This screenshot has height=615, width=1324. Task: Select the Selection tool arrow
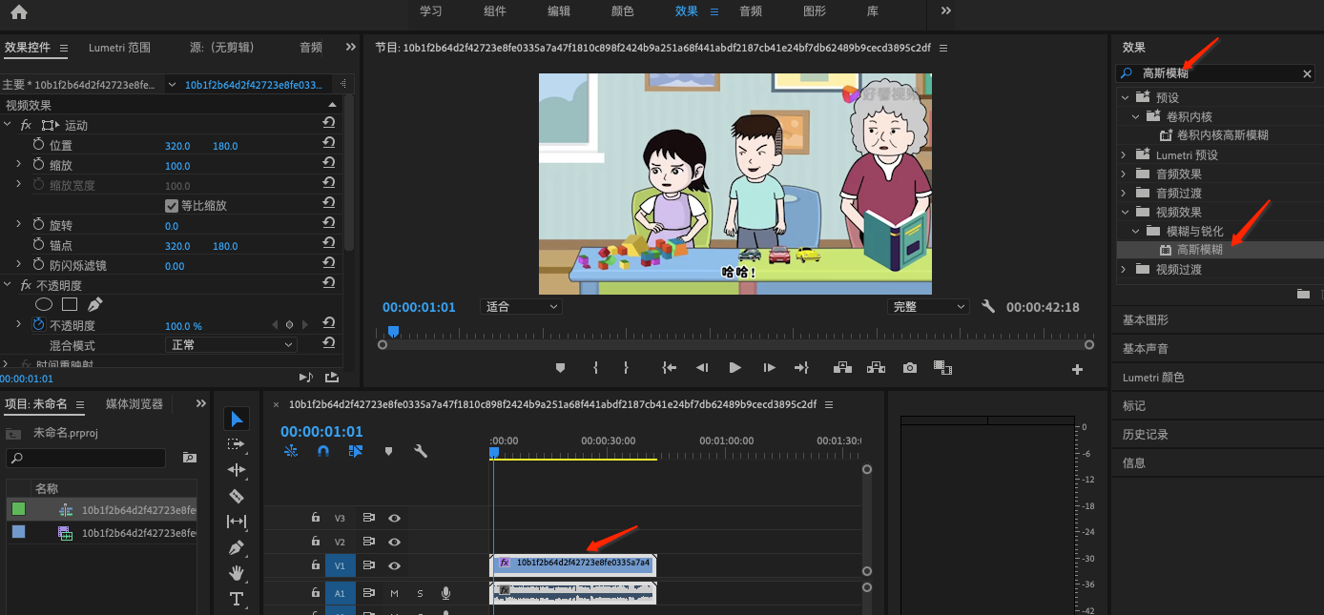click(x=237, y=419)
